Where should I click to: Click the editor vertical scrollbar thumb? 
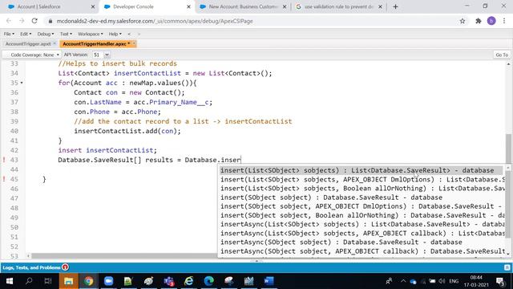coord(508,148)
